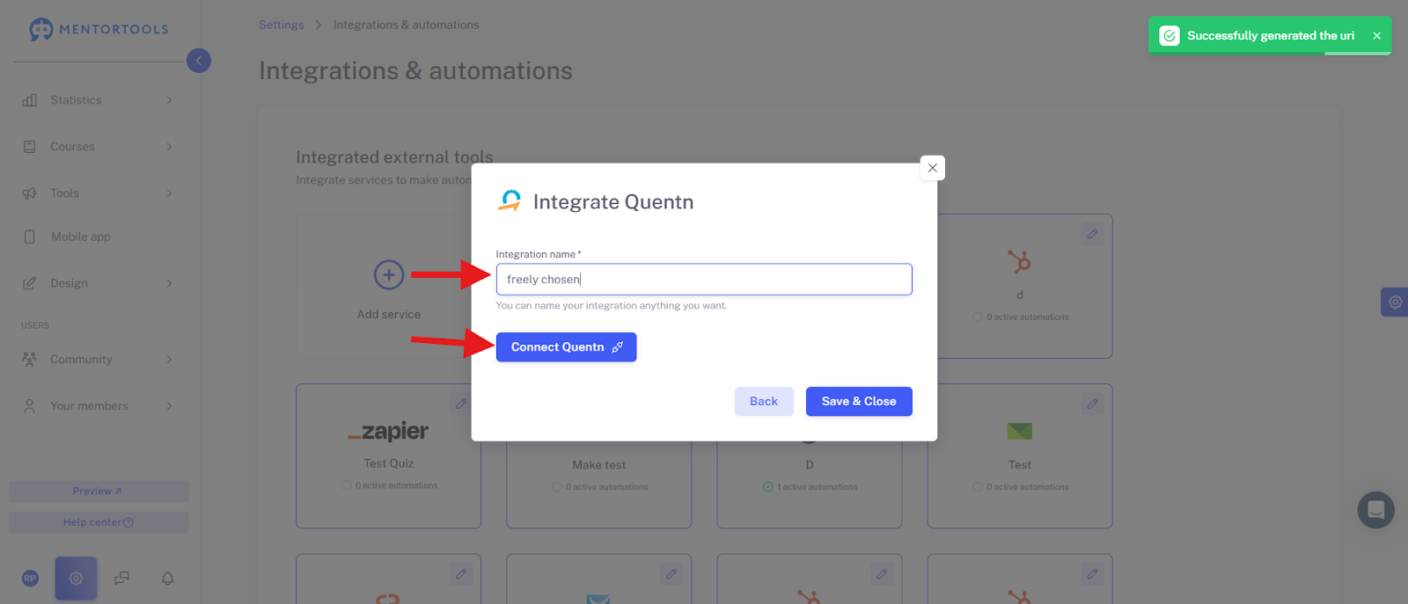
Task: Click the Quentn logo in the dialog
Action: coord(510,201)
